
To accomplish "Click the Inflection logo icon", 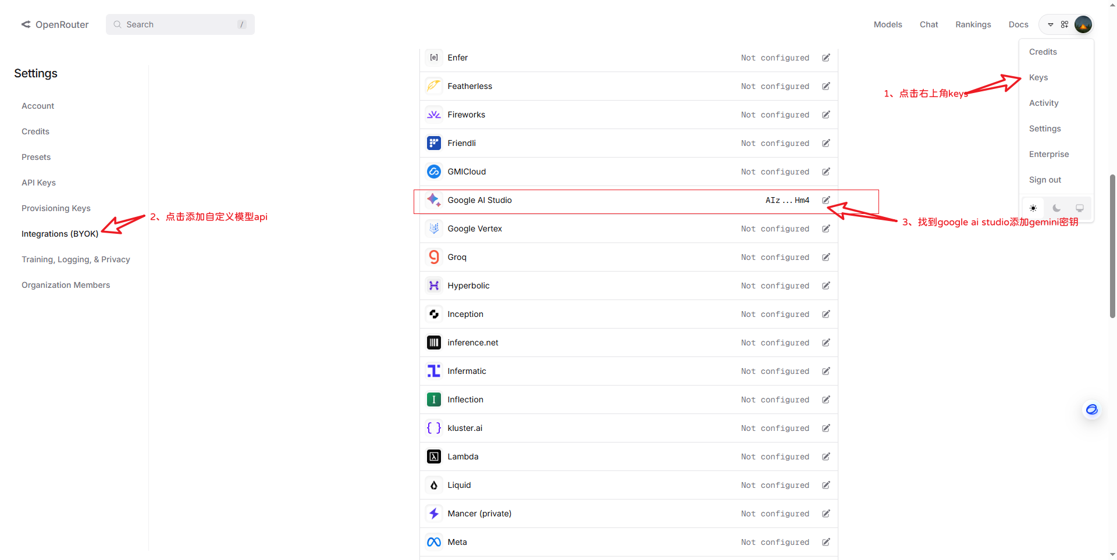I will pyautogui.click(x=433, y=400).
